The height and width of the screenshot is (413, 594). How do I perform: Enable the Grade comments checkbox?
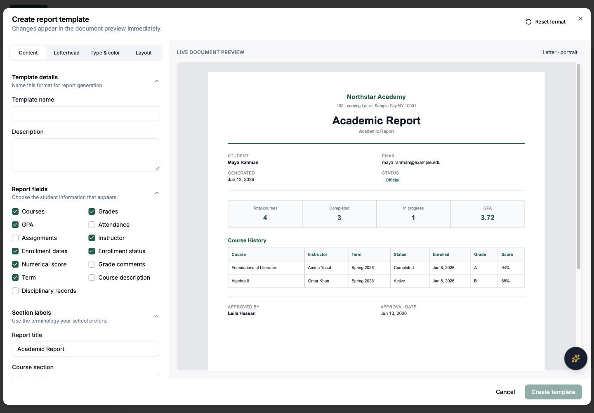click(92, 264)
